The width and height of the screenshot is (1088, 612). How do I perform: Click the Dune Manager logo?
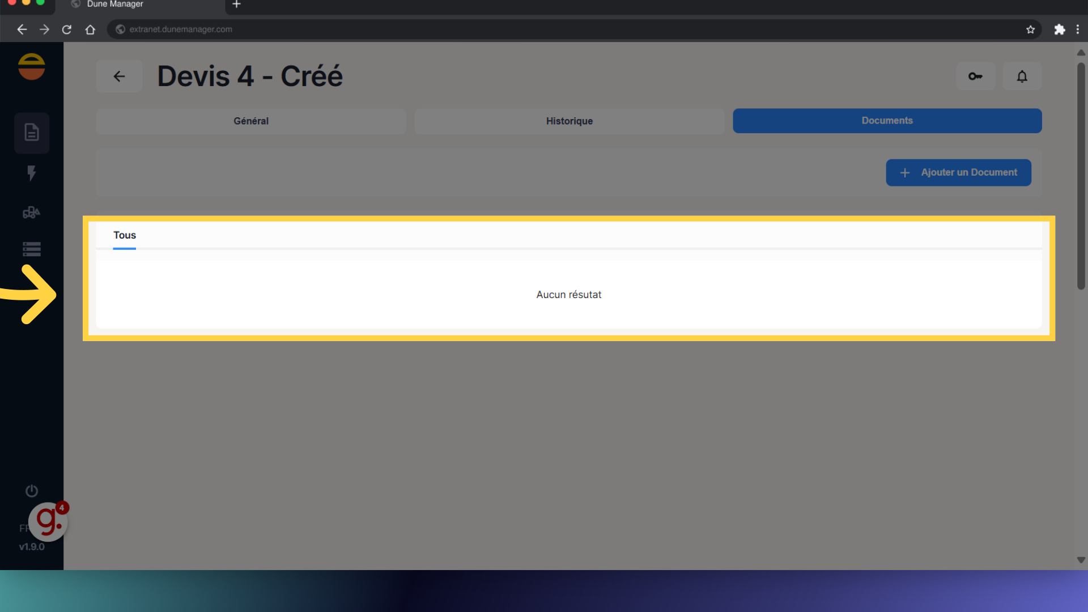click(32, 67)
